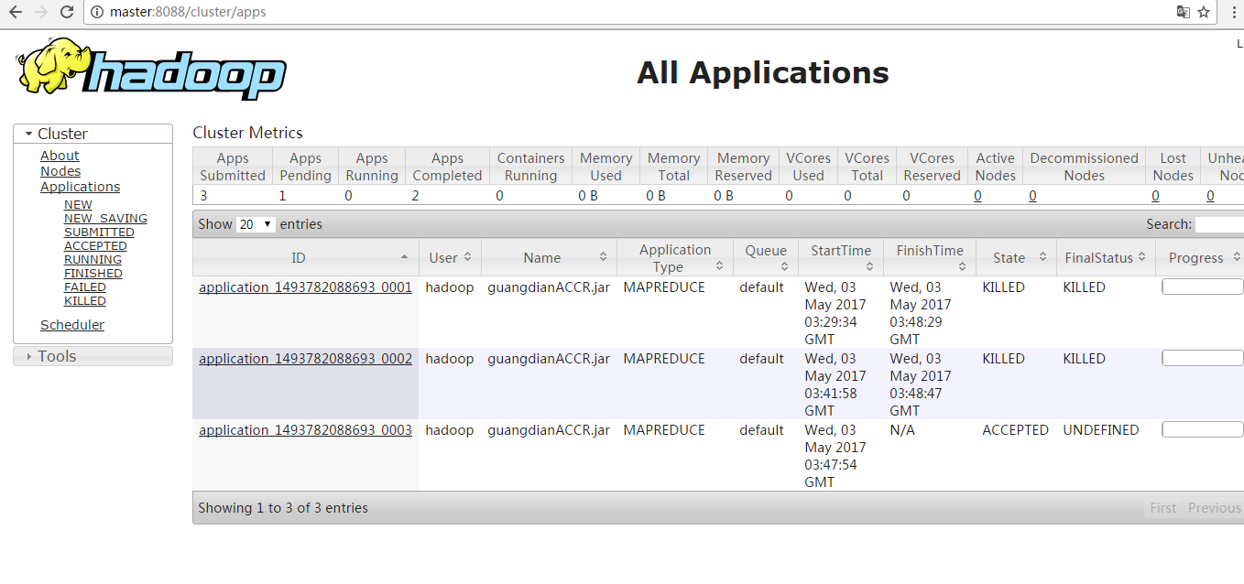Open the Scheduler page from the sidebar
The height and width of the screenshot is (584, 1244).
pyautogui.click(x=72, y=324)
